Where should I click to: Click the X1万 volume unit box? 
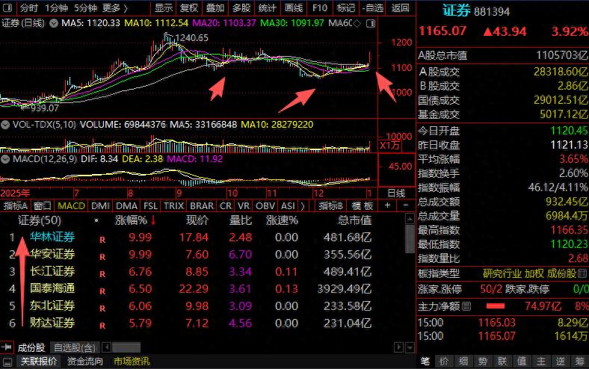tap(389, 146)
